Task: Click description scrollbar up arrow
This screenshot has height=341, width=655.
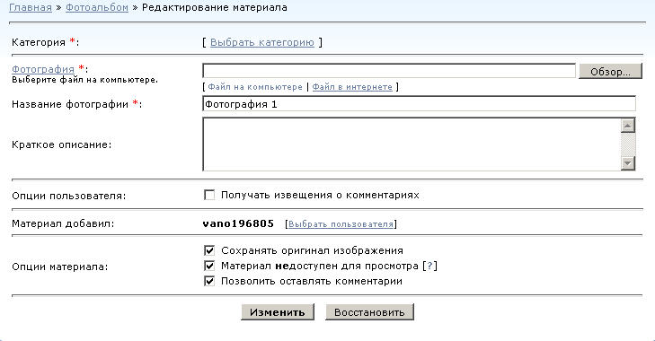Action: coord(628,126)
